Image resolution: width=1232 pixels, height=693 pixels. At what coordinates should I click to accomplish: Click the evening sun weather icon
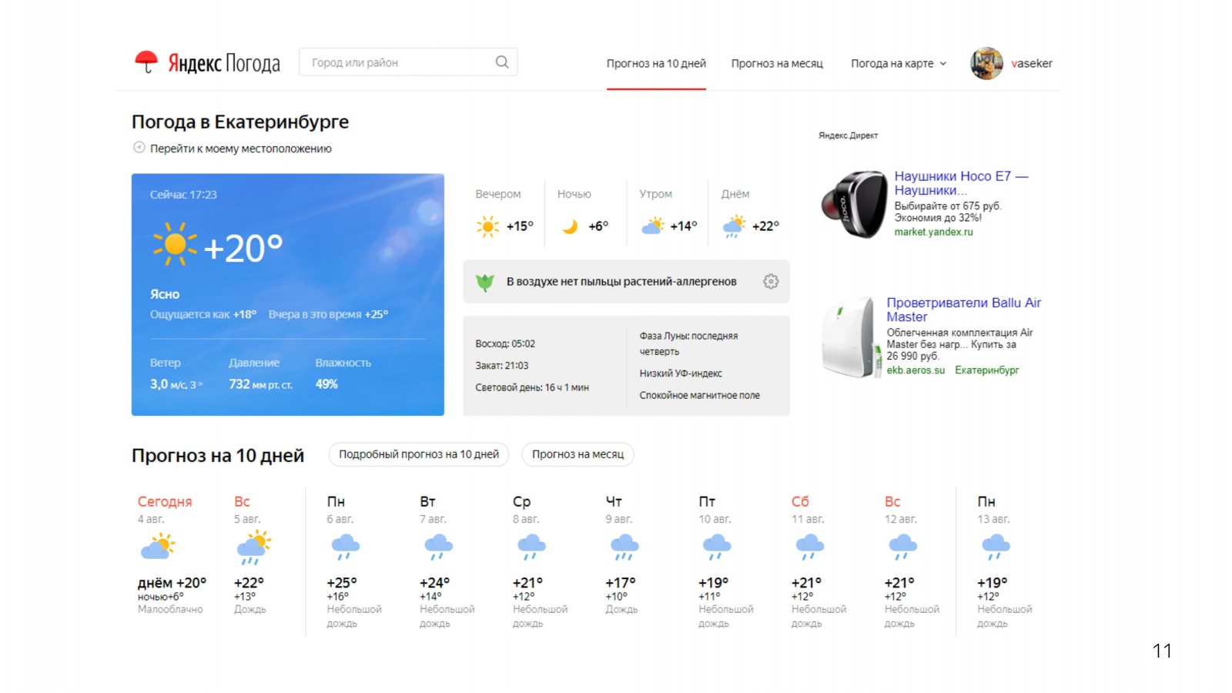coord(487,226)
